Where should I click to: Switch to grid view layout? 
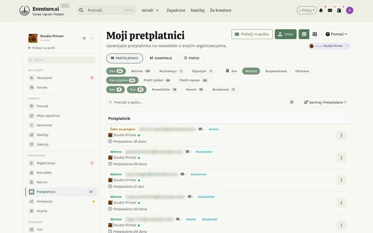pos(315,34)
